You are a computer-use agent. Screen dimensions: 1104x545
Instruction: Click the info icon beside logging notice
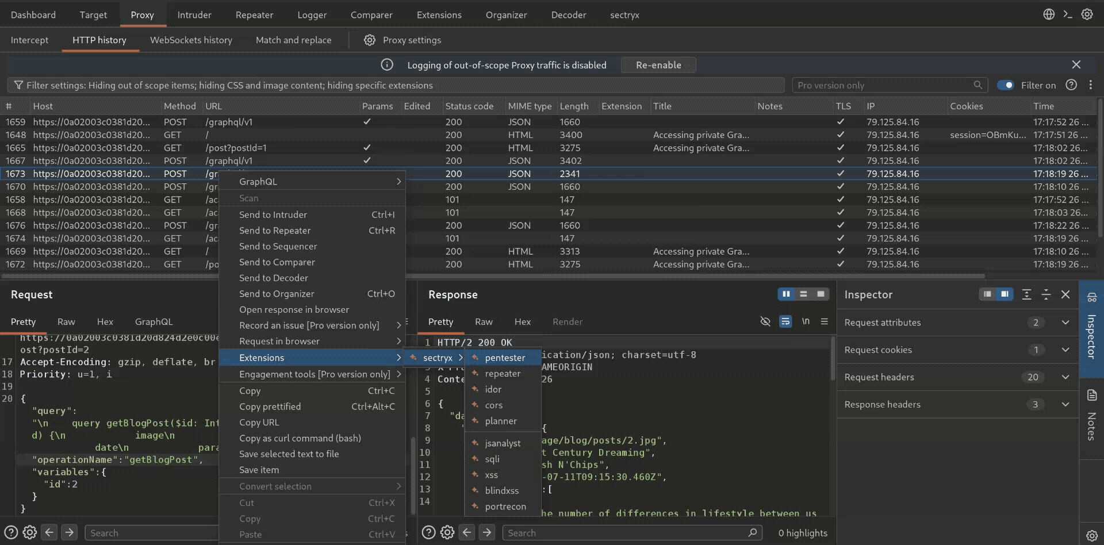(x=387, y=65)
